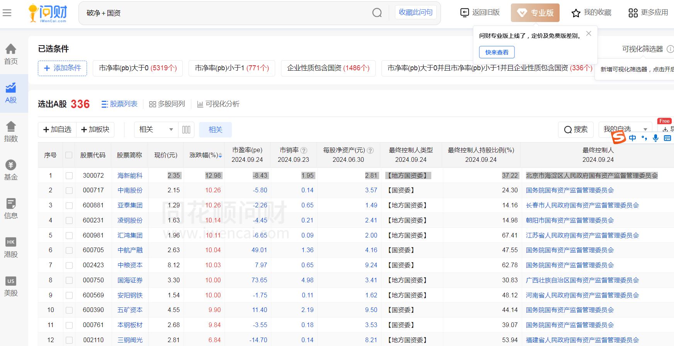
Task: Open the 更多应用 grid icon
Action: [x=633, y=13]
